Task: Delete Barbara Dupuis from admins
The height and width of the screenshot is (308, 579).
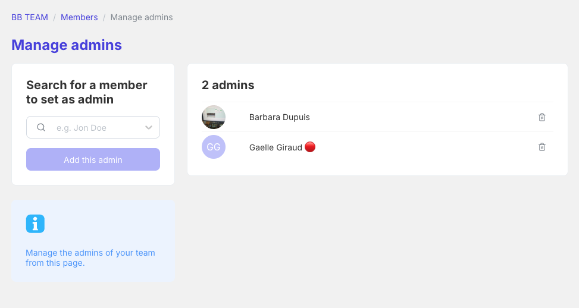Action: tap(542, 117)
